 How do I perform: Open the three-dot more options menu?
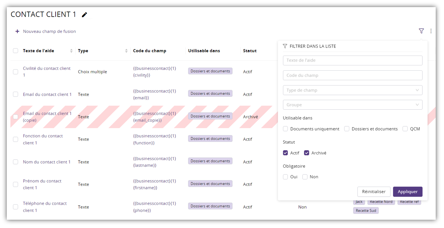(x=431, y=31)
